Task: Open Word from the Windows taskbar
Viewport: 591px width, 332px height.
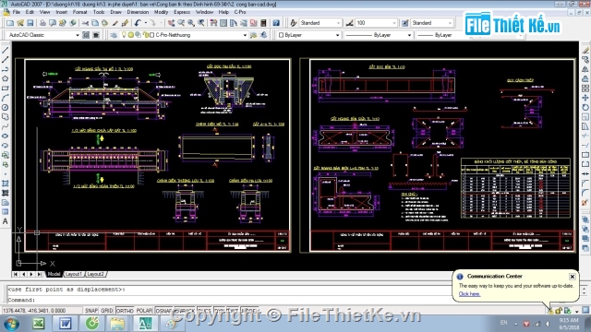Action: click(x=66, y=323)
